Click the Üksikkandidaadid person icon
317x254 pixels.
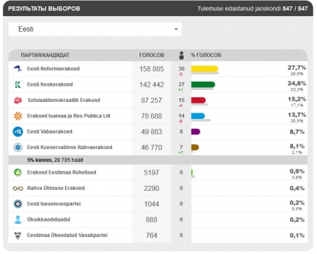click(18, 220)
